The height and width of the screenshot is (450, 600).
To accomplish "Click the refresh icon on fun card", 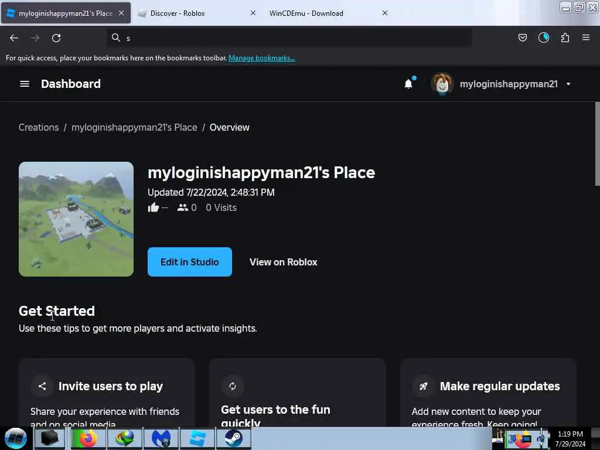I will pos(232,386).
